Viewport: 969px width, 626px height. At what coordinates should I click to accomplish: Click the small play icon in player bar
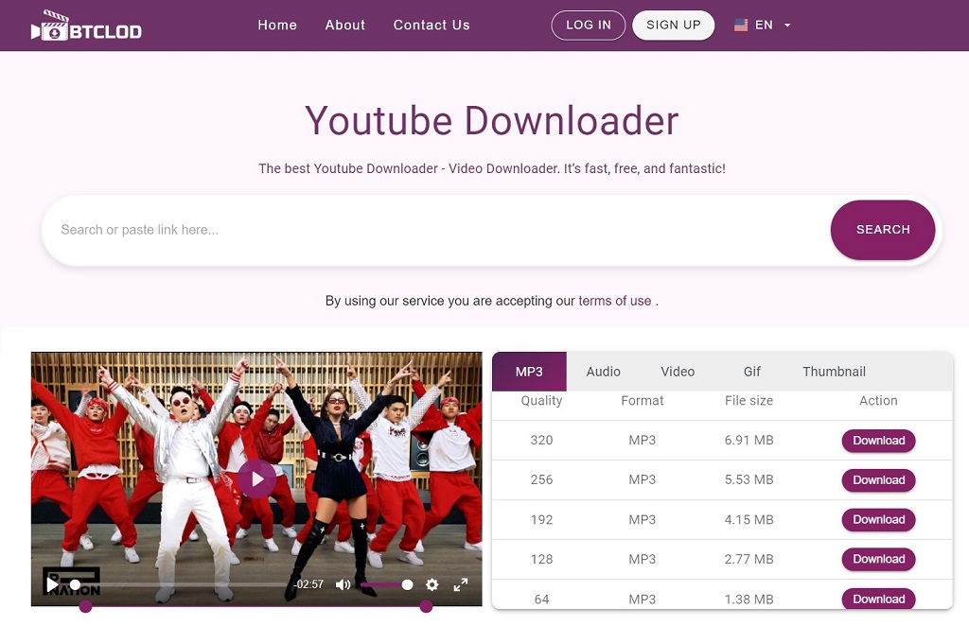(53, 584)
